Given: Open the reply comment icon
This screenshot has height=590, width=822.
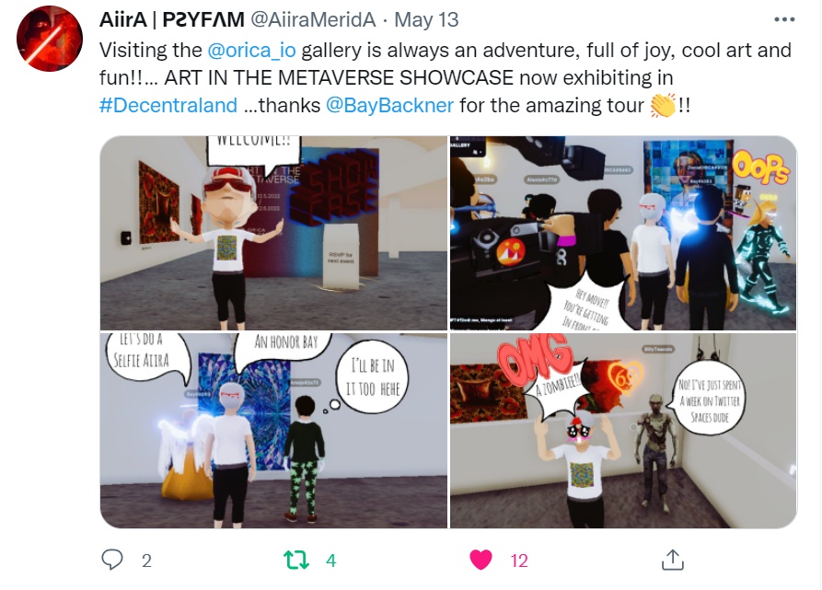Looking at the screenshot, I should [x=111, y=560].
